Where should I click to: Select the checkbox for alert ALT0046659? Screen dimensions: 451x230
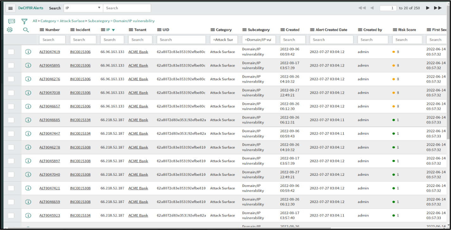[x=11, y=202]
